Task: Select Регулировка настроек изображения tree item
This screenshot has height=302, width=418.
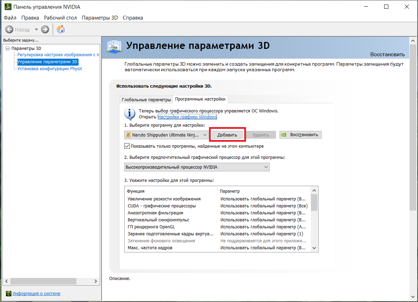Action: click(58, 55)
